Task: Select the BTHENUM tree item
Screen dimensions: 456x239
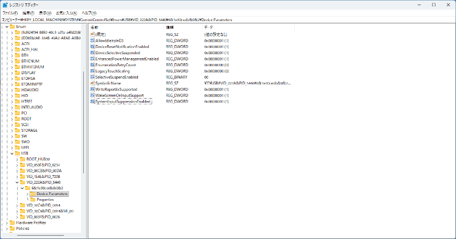Action: pos(30,61)
